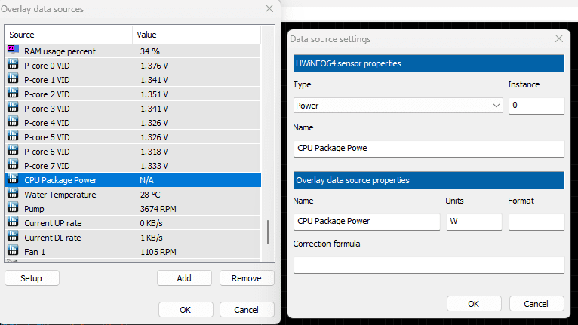Click the RAM usage percent row icon

[13, 51]
